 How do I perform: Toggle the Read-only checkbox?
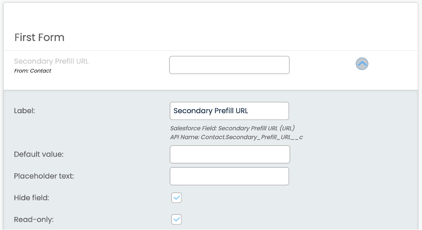click(176, 219)
